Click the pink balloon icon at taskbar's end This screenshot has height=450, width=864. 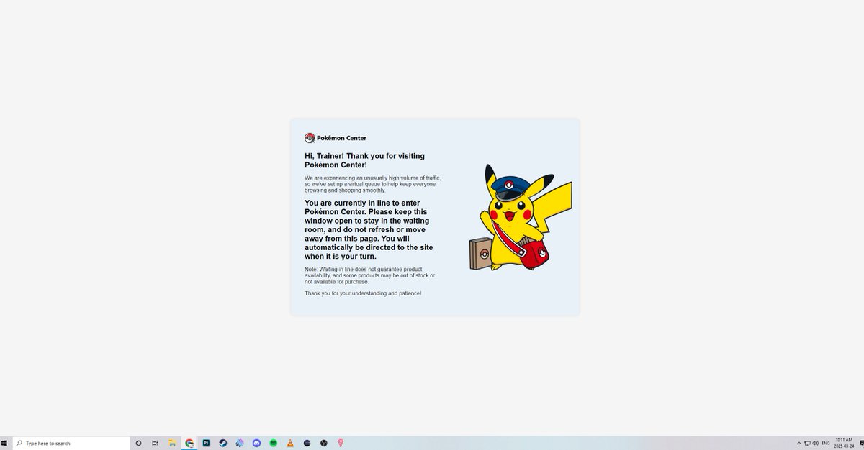pos(340,443)
